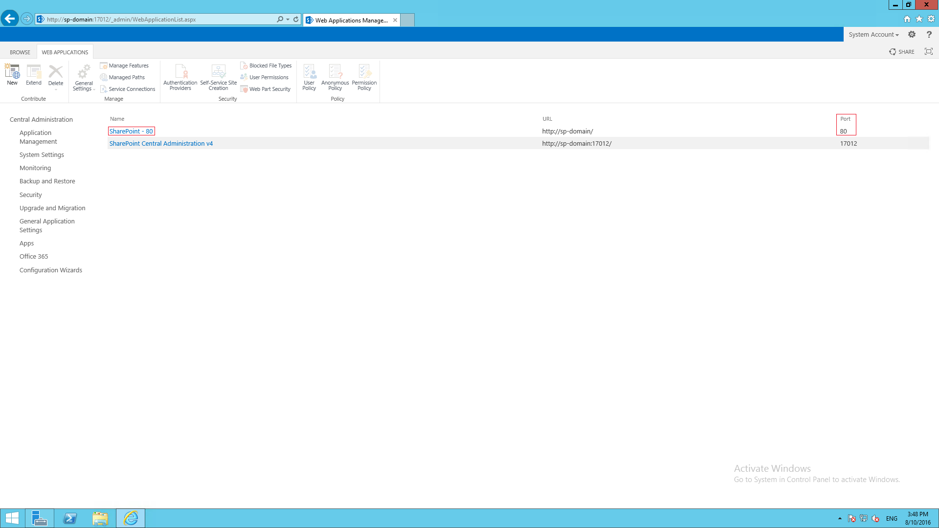Open Upgrade and Migration

tap(52, 208)
